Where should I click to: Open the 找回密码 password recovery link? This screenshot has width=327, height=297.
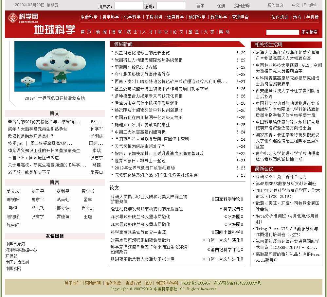(x=242, y=6)
